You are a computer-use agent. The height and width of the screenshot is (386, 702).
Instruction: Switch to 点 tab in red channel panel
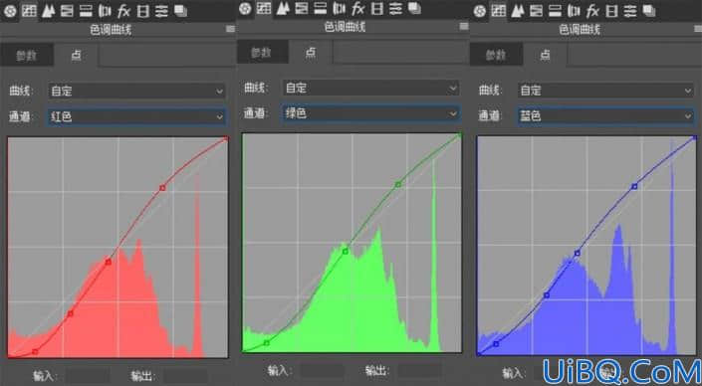(76, 55)
